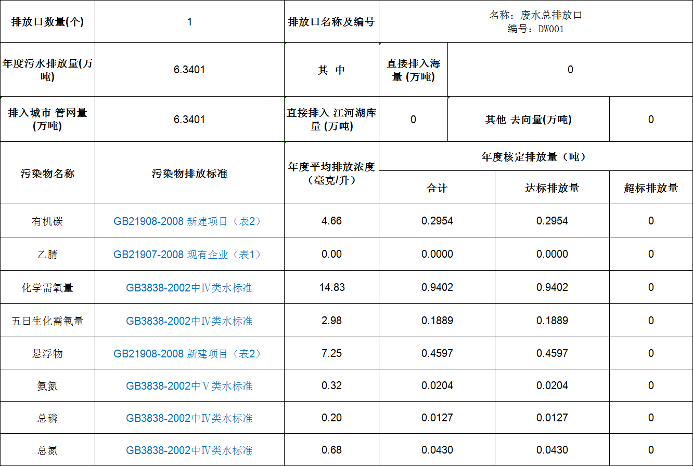This screenshot has width=693, height=466.
Task: Click the standard link for 化学需氧量
Action: [x=189, y=288]
